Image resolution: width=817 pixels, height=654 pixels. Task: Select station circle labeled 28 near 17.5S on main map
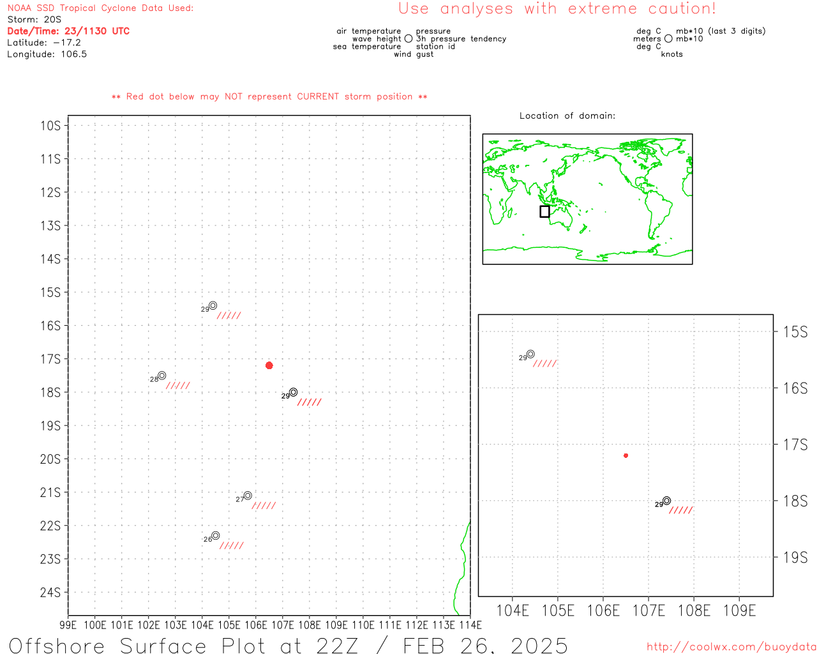[162, 376]
